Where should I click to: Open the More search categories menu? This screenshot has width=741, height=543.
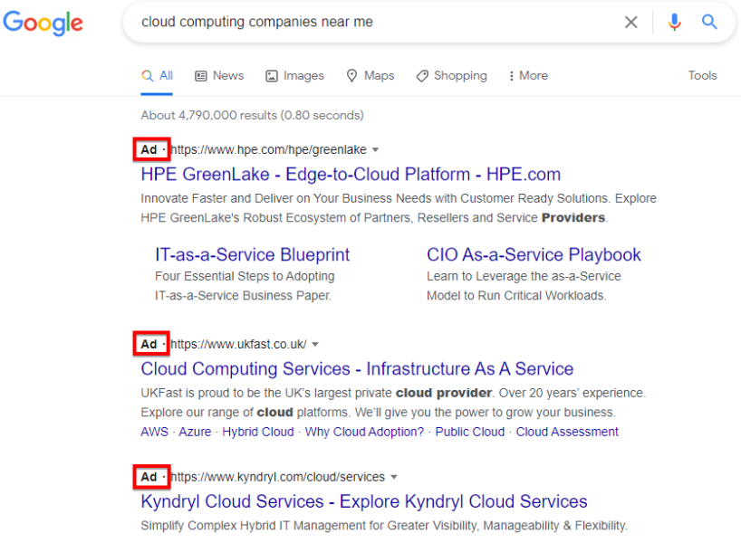[528, 76]
